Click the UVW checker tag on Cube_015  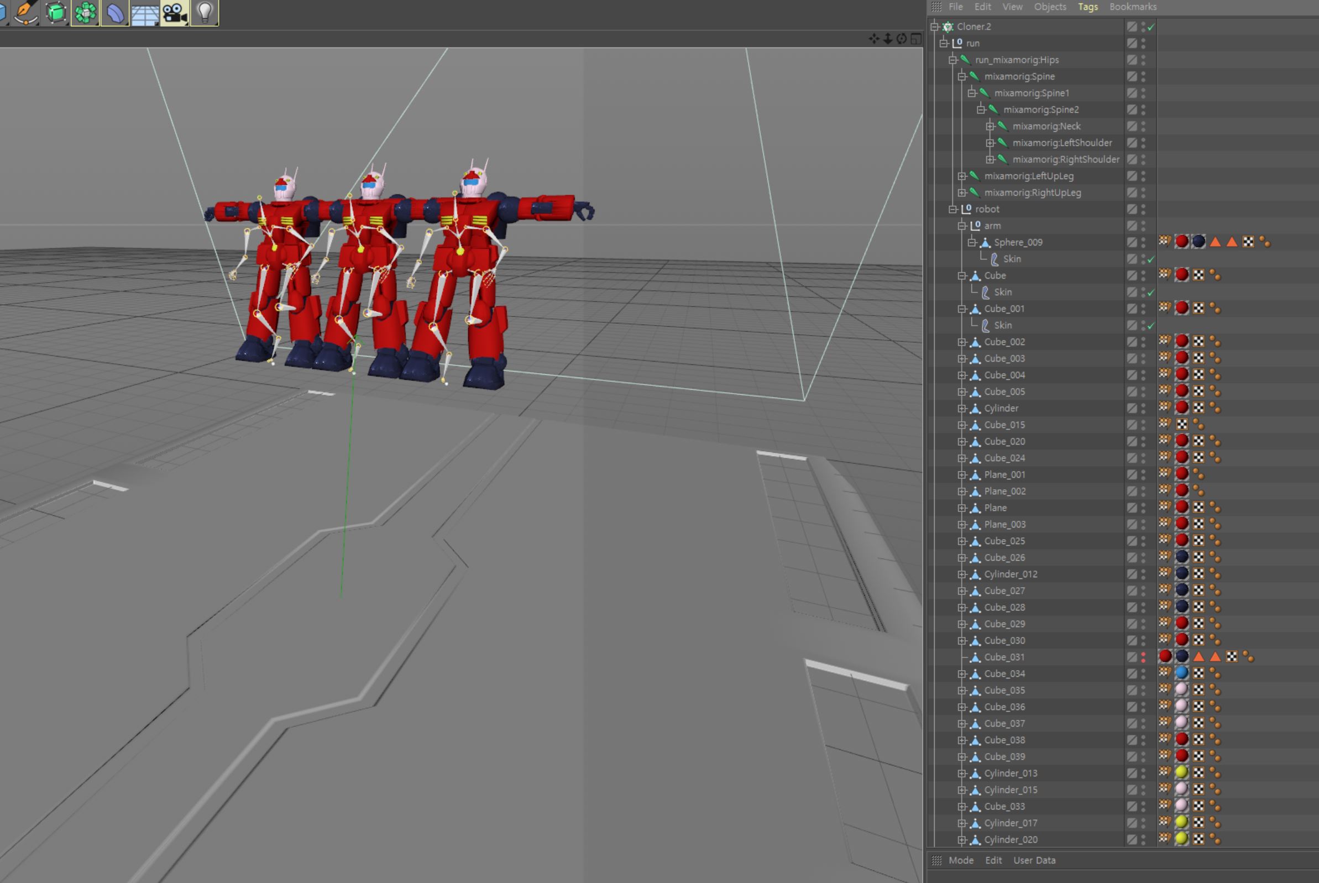(x=1182, y=425)
